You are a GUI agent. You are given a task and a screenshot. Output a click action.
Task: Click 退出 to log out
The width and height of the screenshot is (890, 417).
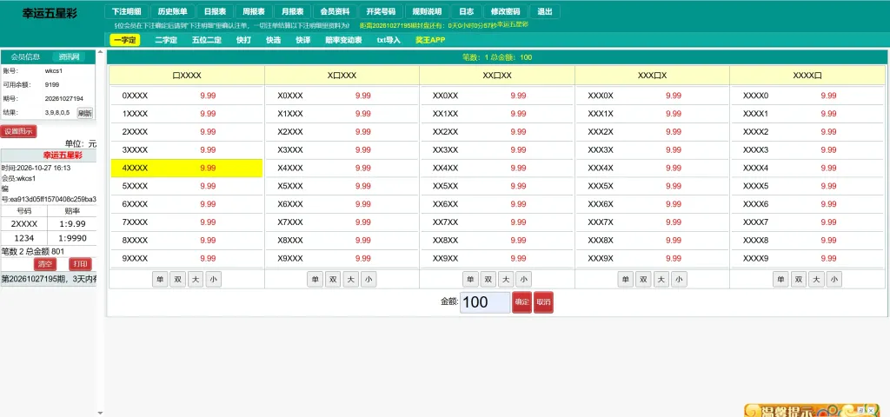click(545, 12)
